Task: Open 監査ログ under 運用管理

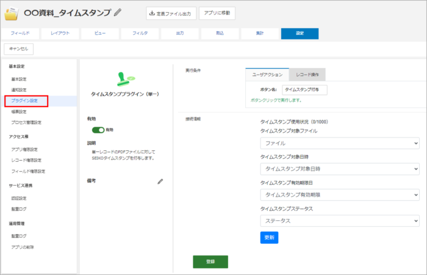Action: tap(19, 236)
